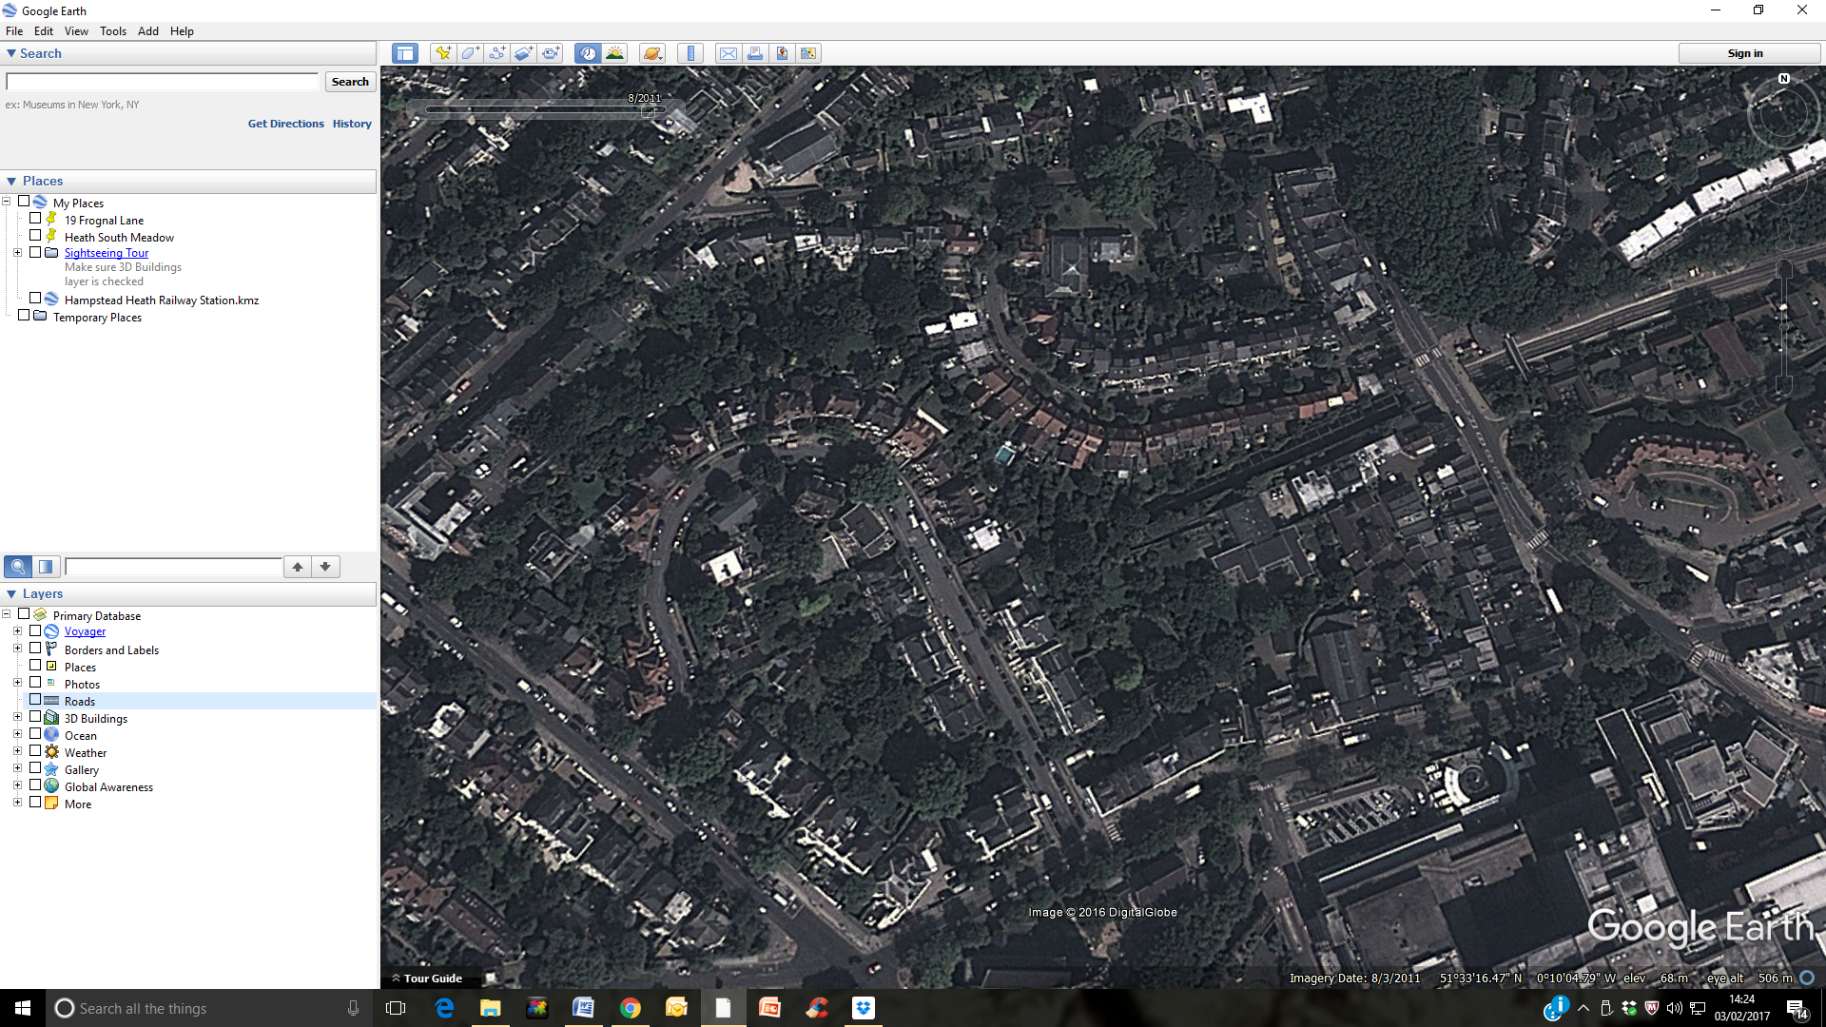Viewport: 1826px width, 1027px height.
Task: Open File Explorer from the taskbar
Action: pyautogui.click(x=491, y=1008)
